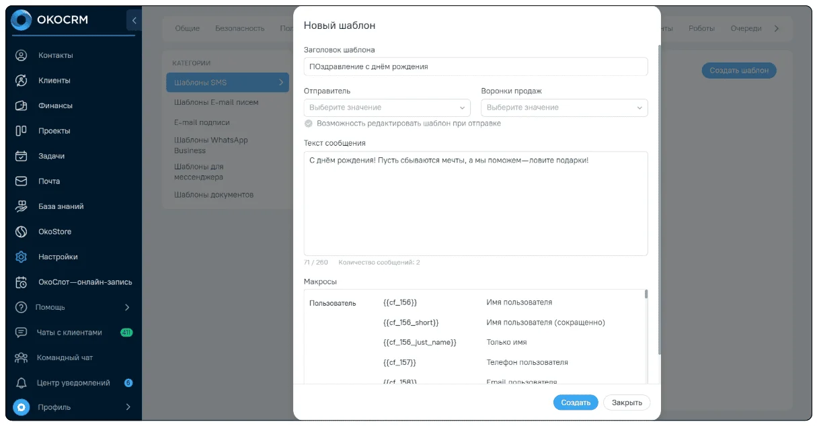Expand the Помощь menu arrow
Viewport: 817px width, 426px height.
click(127, 307)
